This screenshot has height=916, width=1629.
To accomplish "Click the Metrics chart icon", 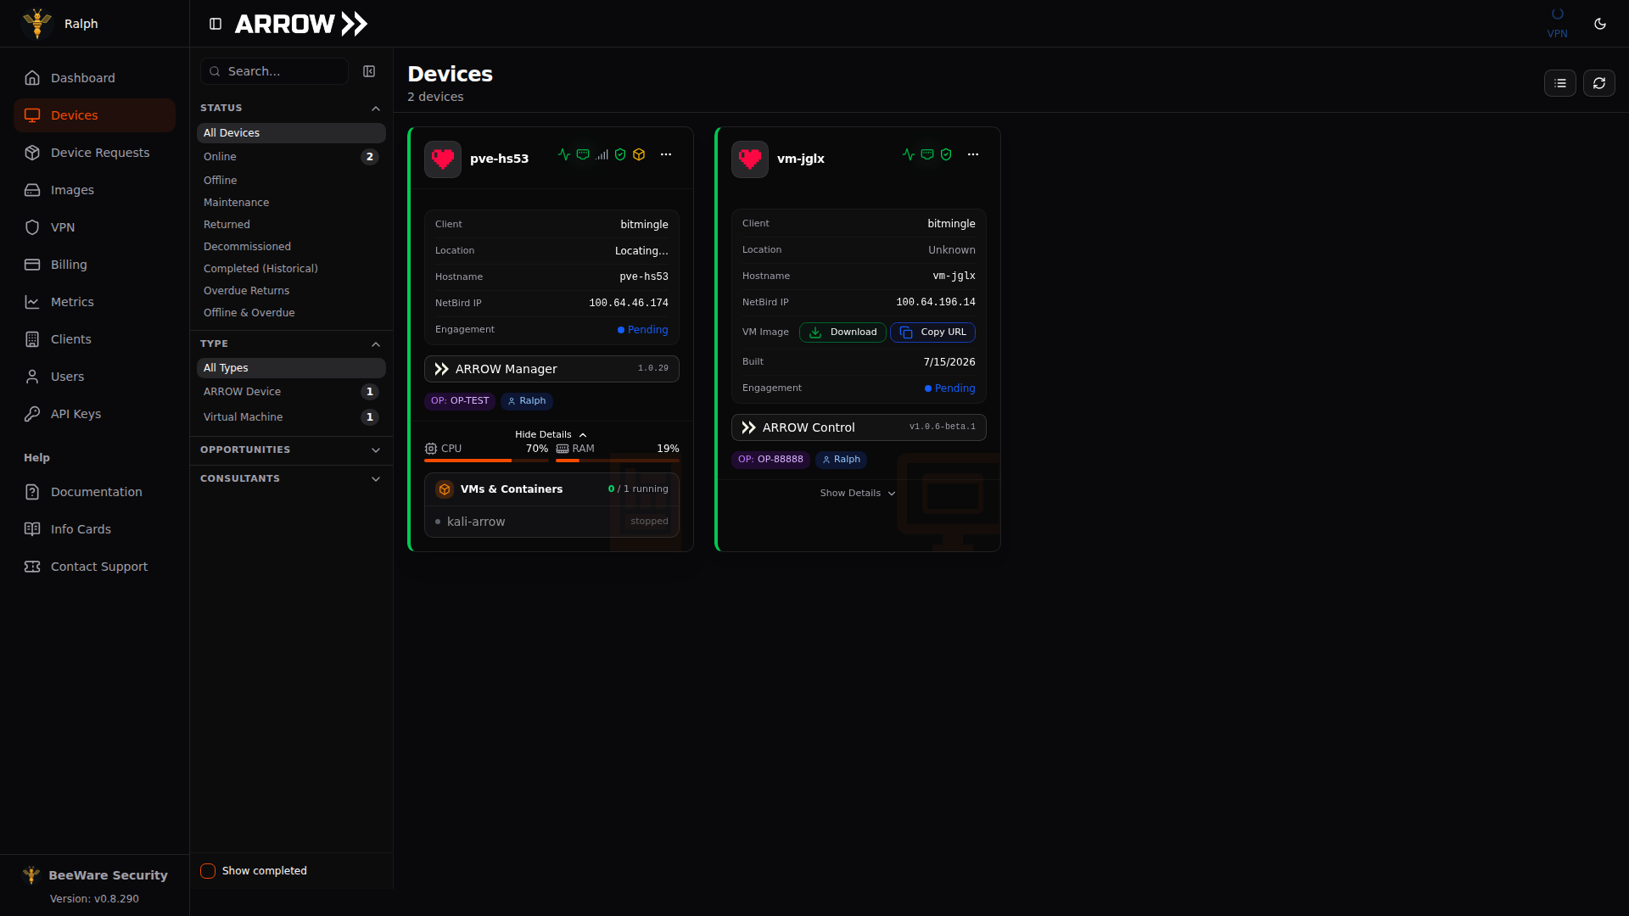I will [x=32, y=302].
